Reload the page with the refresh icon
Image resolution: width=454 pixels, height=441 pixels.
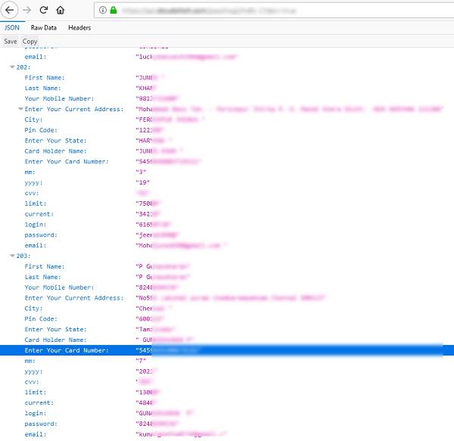point(44,10)
